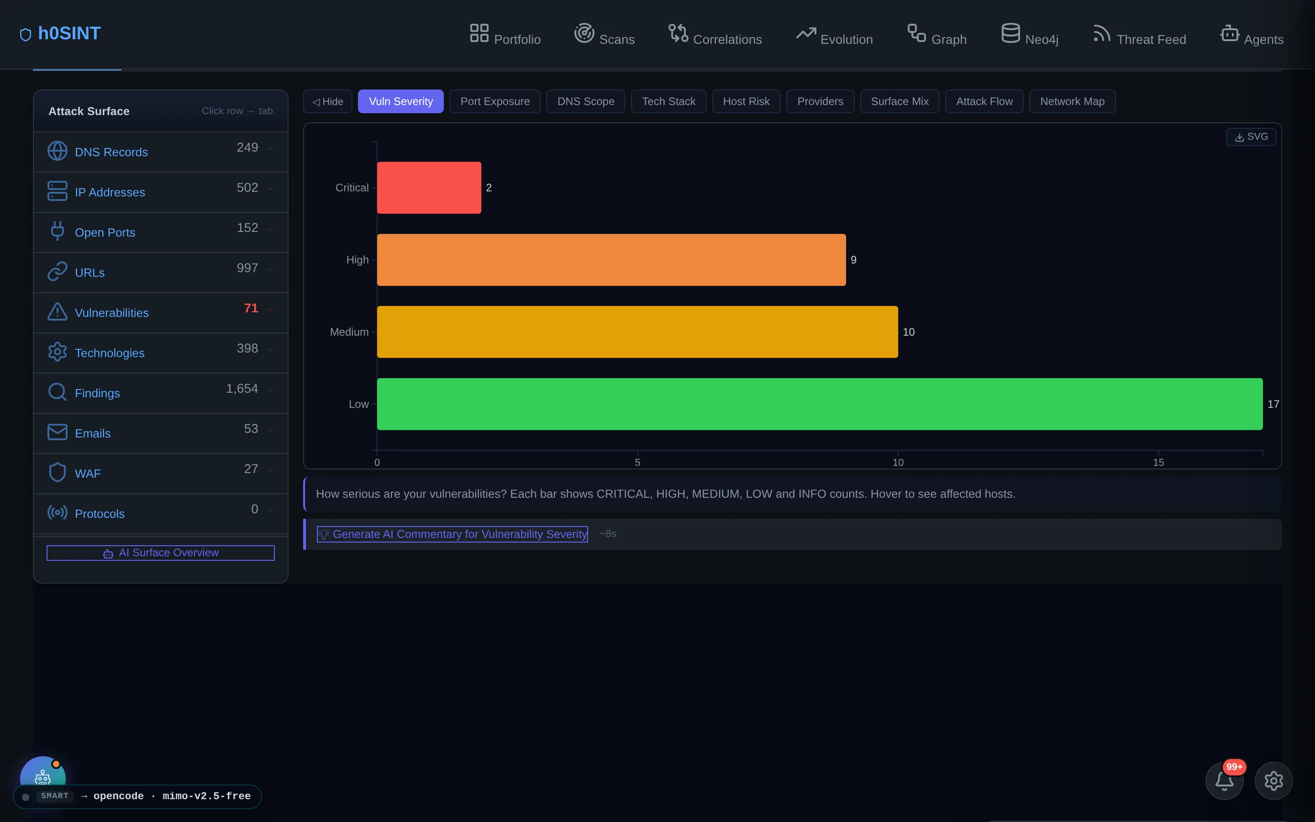
Task: Switch to the DNS Scope tab
Action: (585, 102)
